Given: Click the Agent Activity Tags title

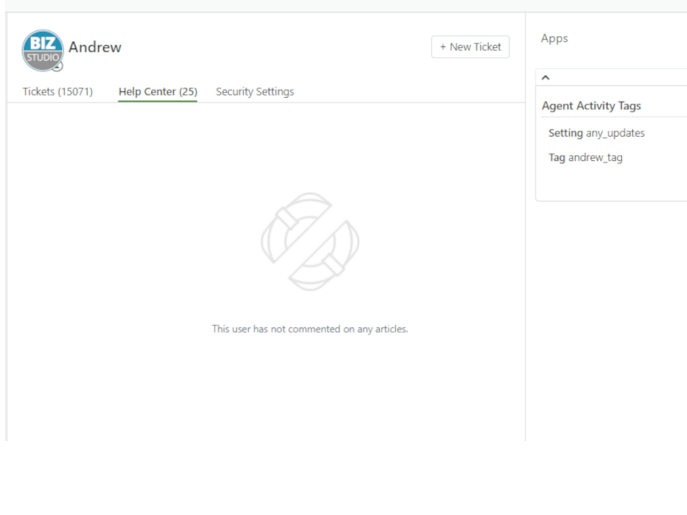Looking at the screenshot, I should coord(591,106).
